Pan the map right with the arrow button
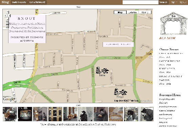 pyautogui.click(x=9, y=16)
